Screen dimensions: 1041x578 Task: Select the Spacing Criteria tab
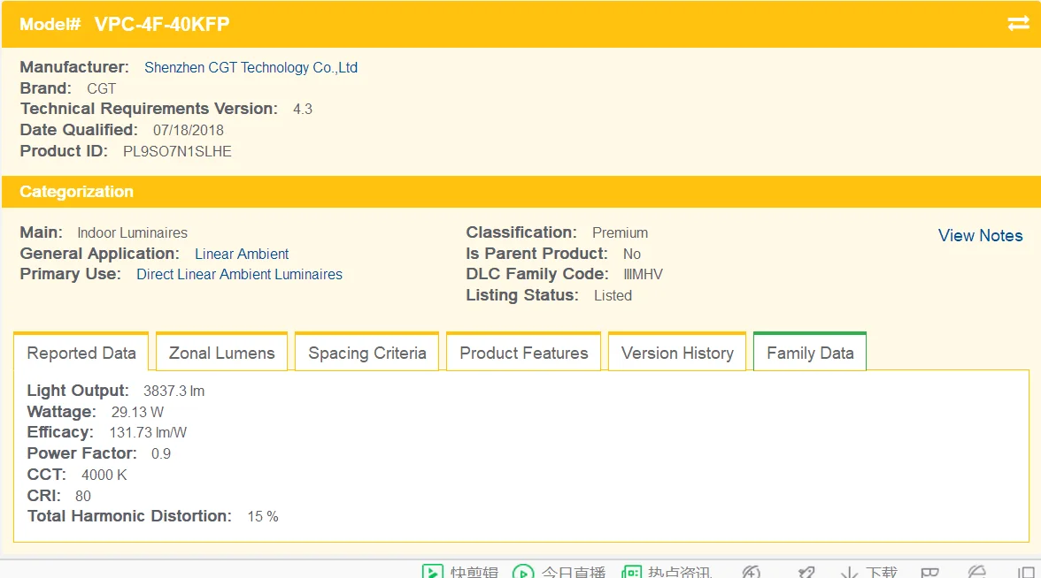(x=366, y=354)
